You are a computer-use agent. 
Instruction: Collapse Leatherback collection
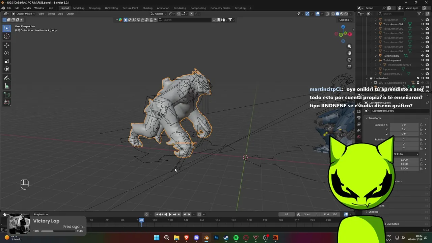point(367,78)
